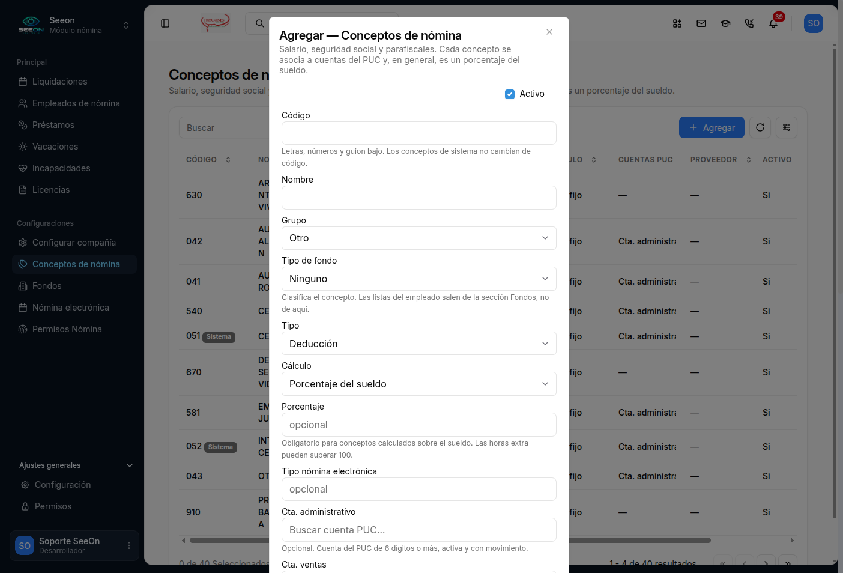The width and height of the screenshot is (843, 573).
Task: Open the Cálculo dropdown
Action: pos(419,384)
